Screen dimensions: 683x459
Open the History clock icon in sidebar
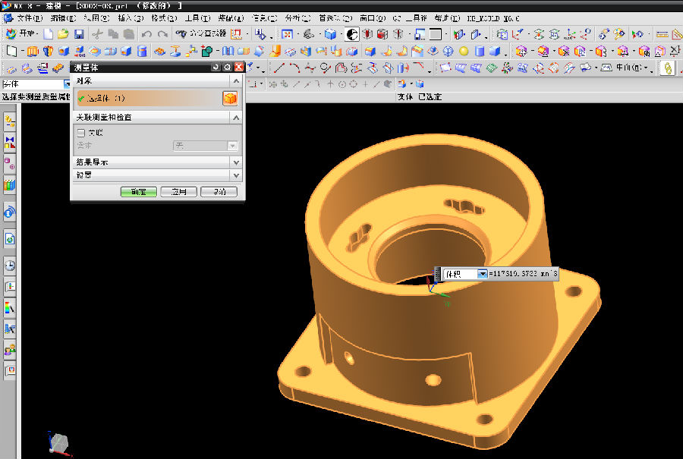point(10,266)
